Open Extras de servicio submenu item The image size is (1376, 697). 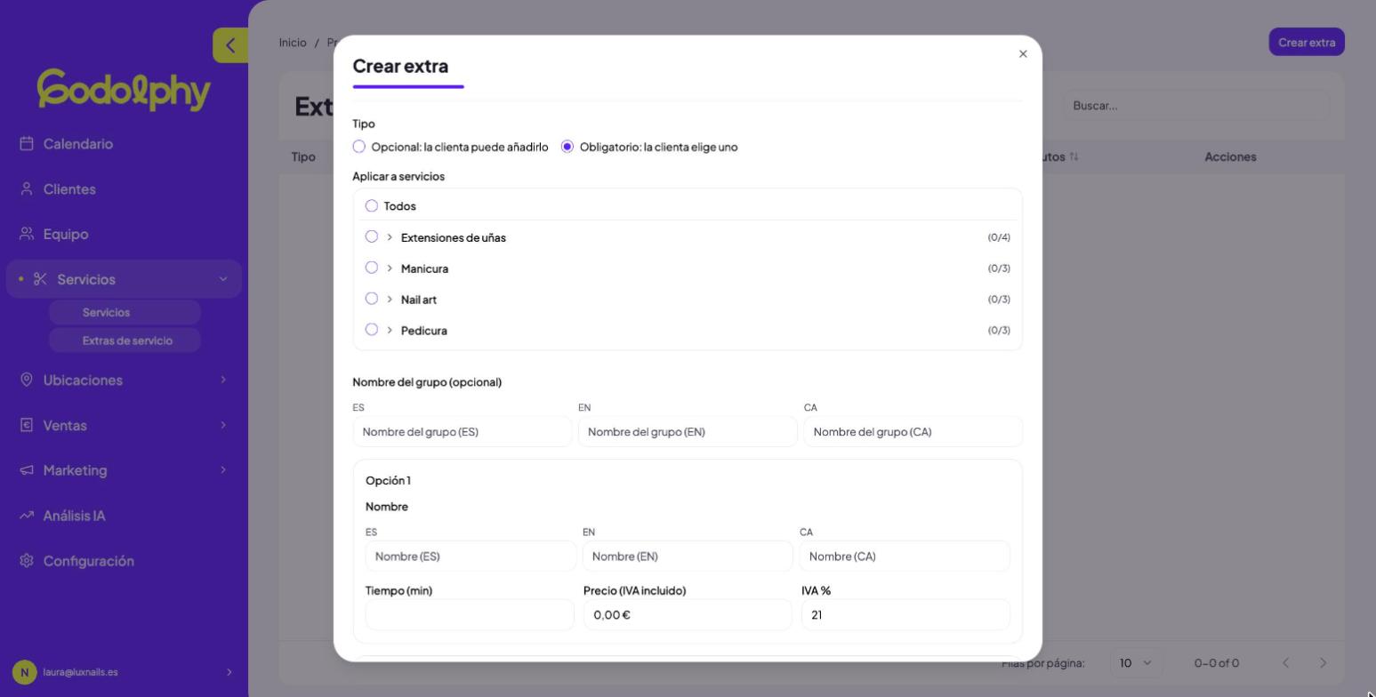tap(125, 340)
